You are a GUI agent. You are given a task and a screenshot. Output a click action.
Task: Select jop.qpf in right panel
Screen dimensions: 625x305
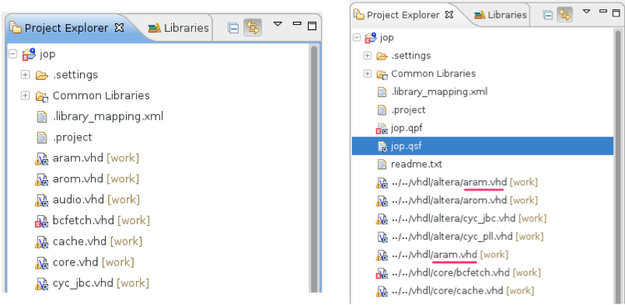[407, 128]
